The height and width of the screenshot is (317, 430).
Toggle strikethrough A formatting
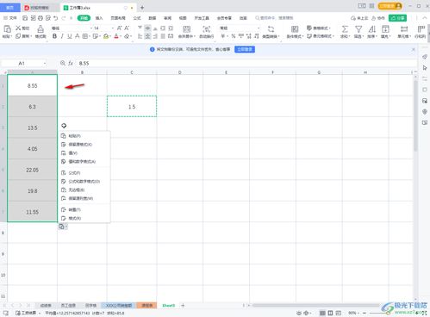pos(77,36)
